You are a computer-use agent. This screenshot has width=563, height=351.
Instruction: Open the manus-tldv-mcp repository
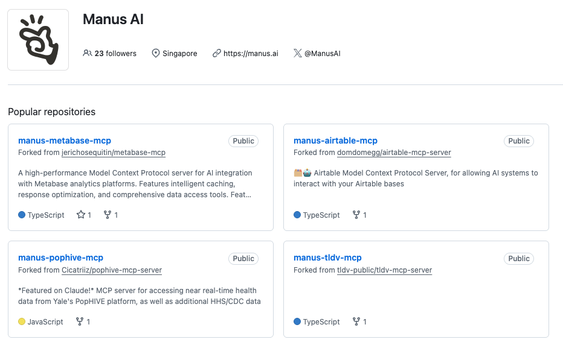point(327,258)
